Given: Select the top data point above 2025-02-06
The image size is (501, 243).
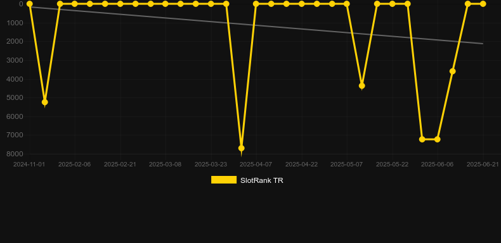Looking at the screenshot, I should (x=74, y=4).
